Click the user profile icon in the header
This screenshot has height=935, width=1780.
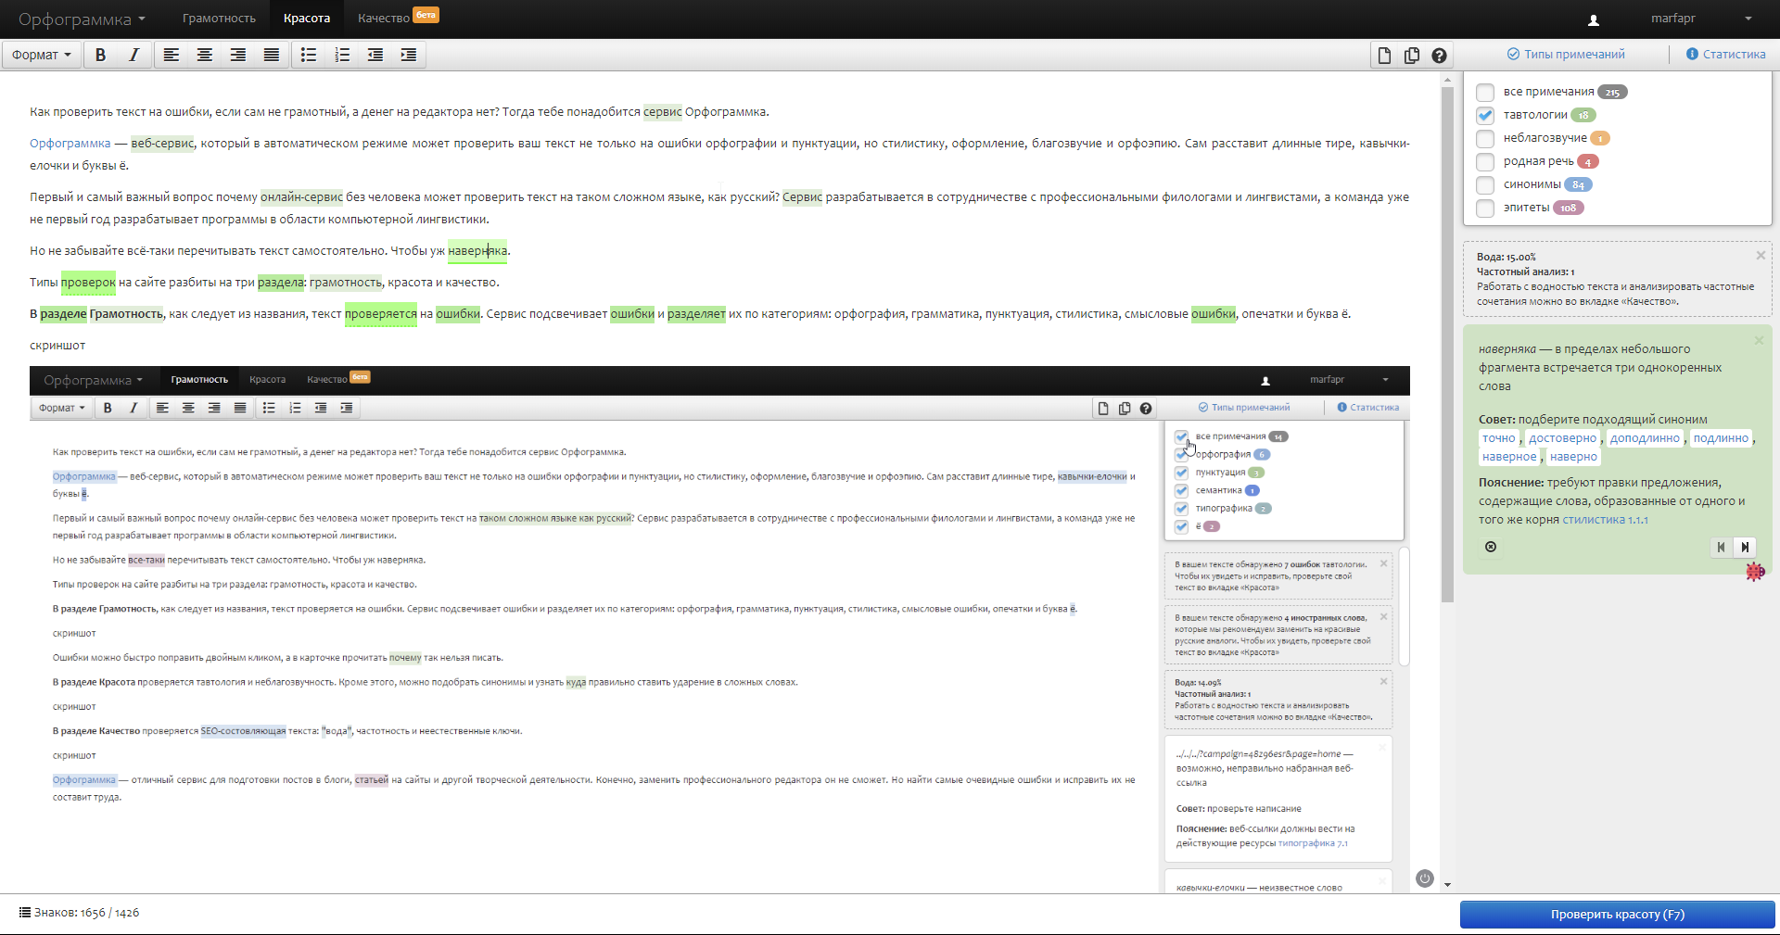1594,19
